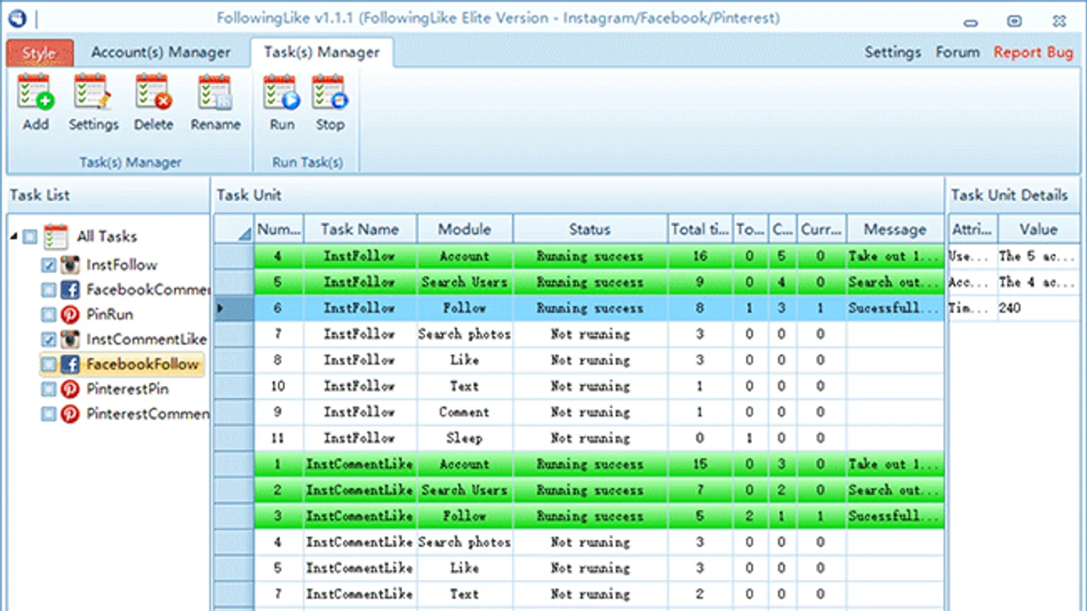Open Settings in the top-right menu
This screenshot has height=611, width=1087.
click(893, 52)
